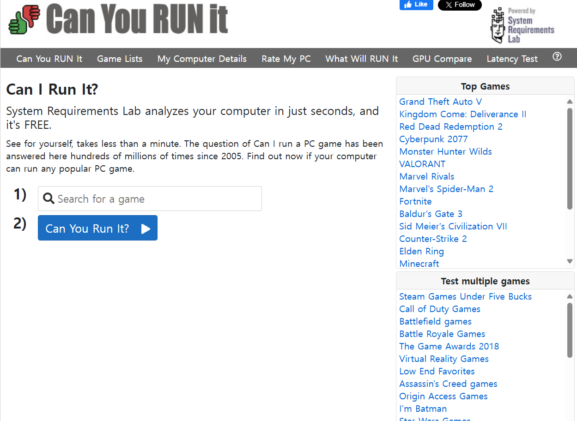Open Steam Games Under Five Bucks

click(465, 296)
